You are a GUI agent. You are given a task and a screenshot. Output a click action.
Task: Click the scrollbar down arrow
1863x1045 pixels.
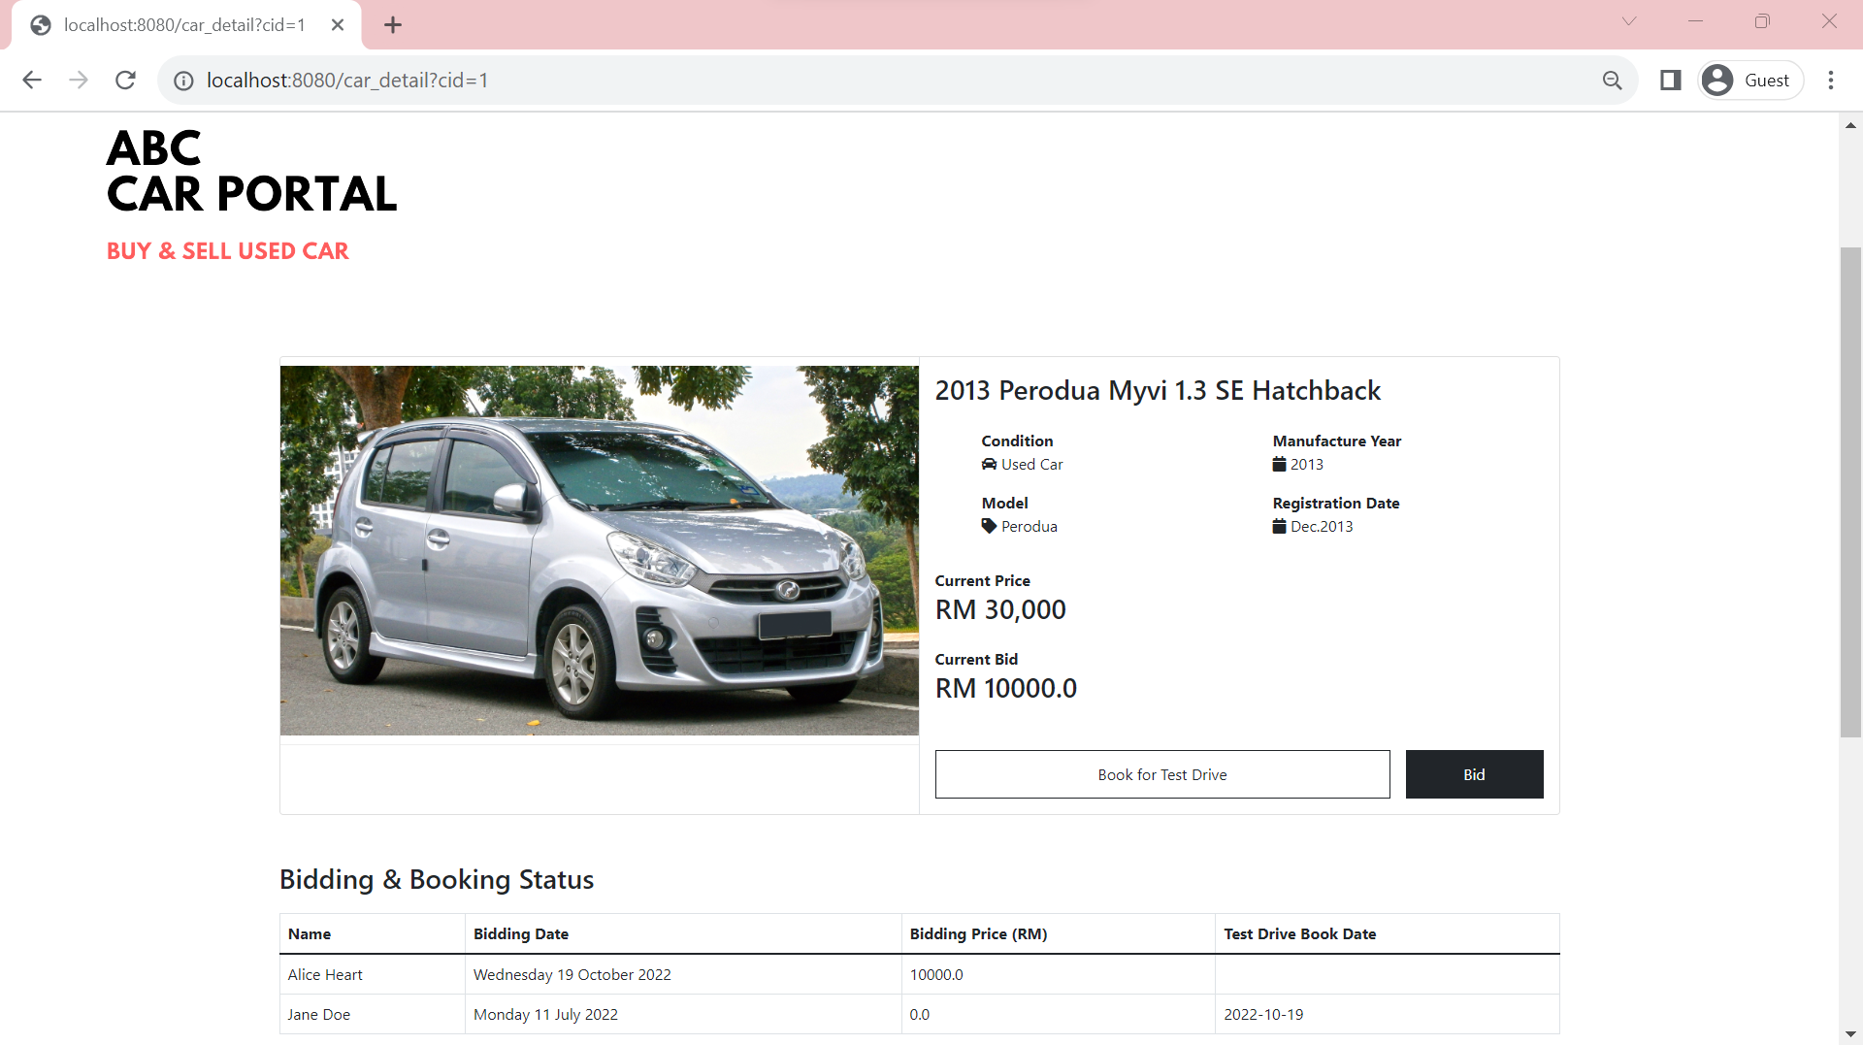[1850, 1034]
